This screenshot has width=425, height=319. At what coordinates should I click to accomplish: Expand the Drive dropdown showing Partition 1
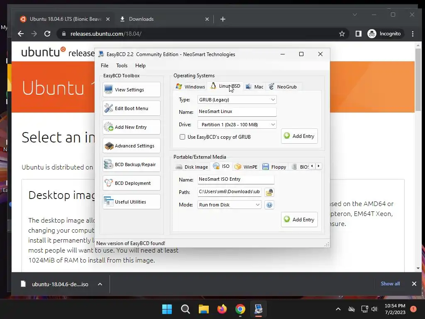[237, 125]
